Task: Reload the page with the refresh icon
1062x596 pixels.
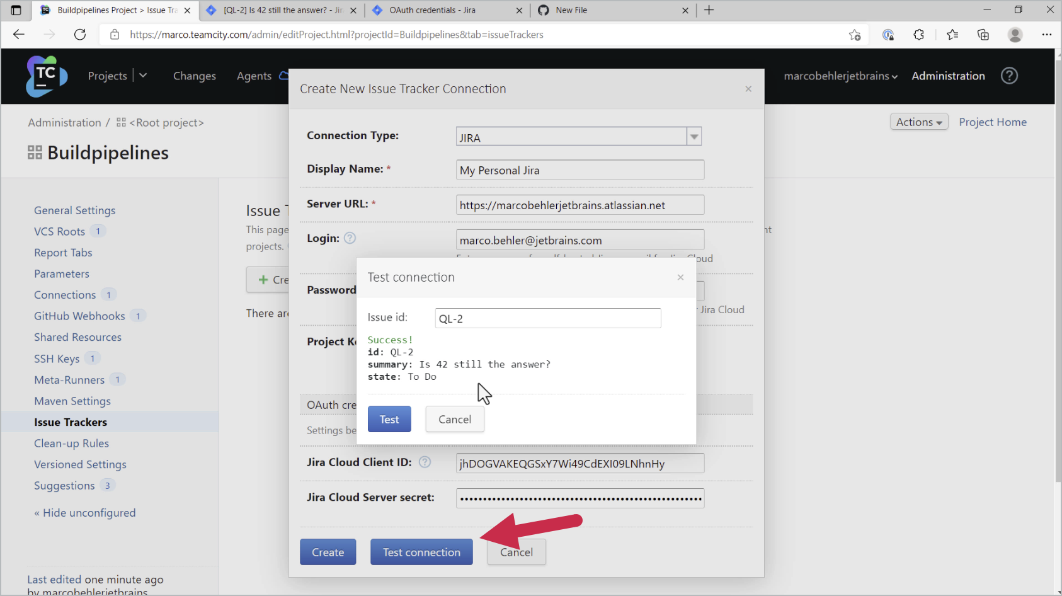Action: tap(80, 35)
